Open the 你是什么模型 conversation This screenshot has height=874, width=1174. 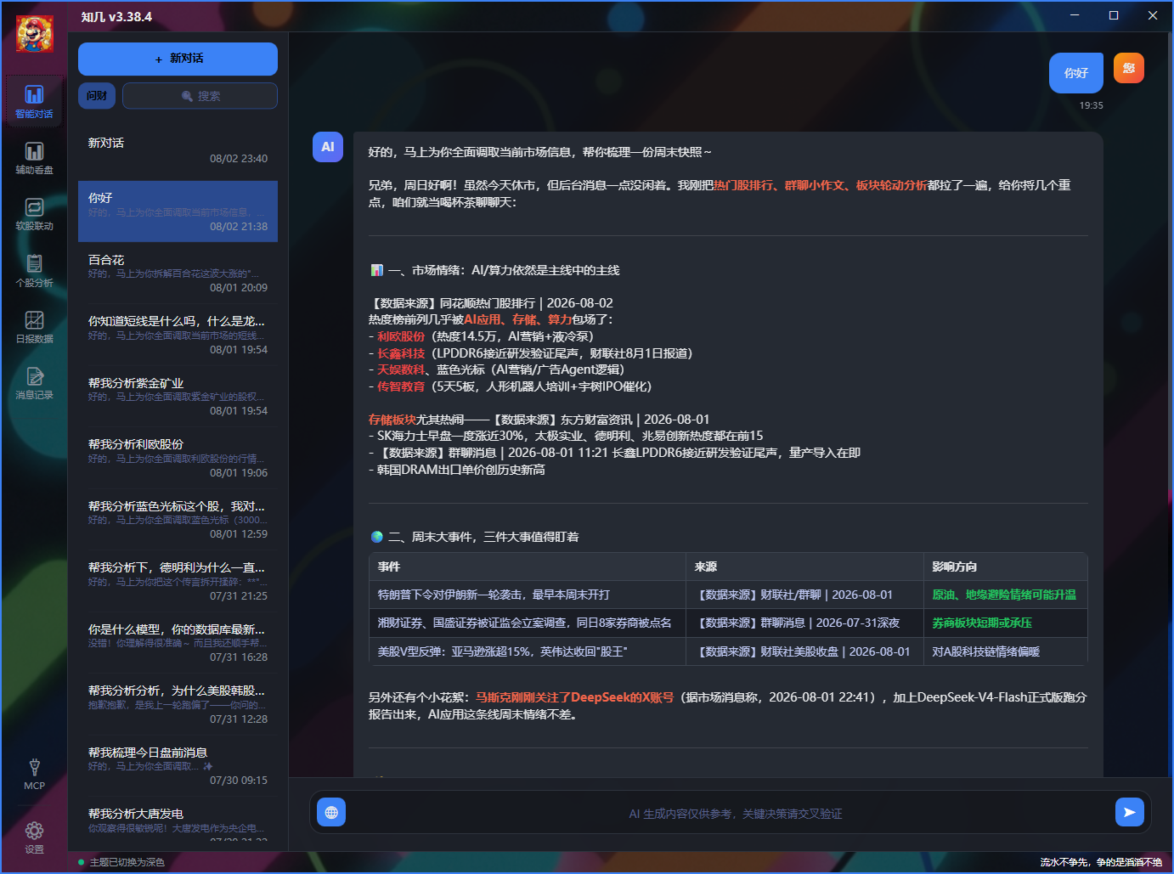[x=178, y=643]
